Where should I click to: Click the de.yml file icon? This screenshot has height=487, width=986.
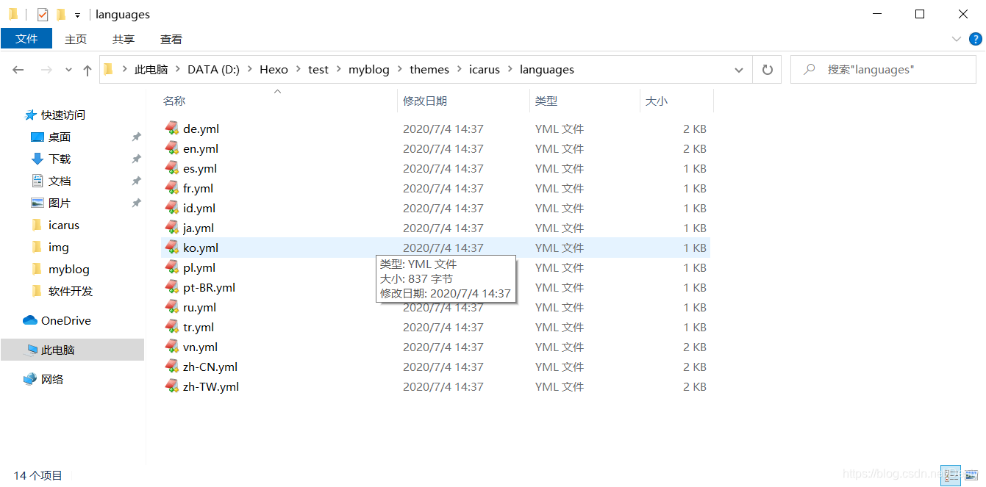pos(172,129)
